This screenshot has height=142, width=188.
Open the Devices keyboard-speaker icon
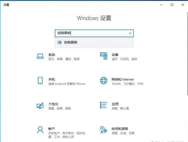(104, 56)
